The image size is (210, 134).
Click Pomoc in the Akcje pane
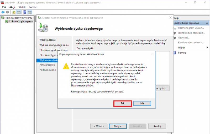coord(182,53)
